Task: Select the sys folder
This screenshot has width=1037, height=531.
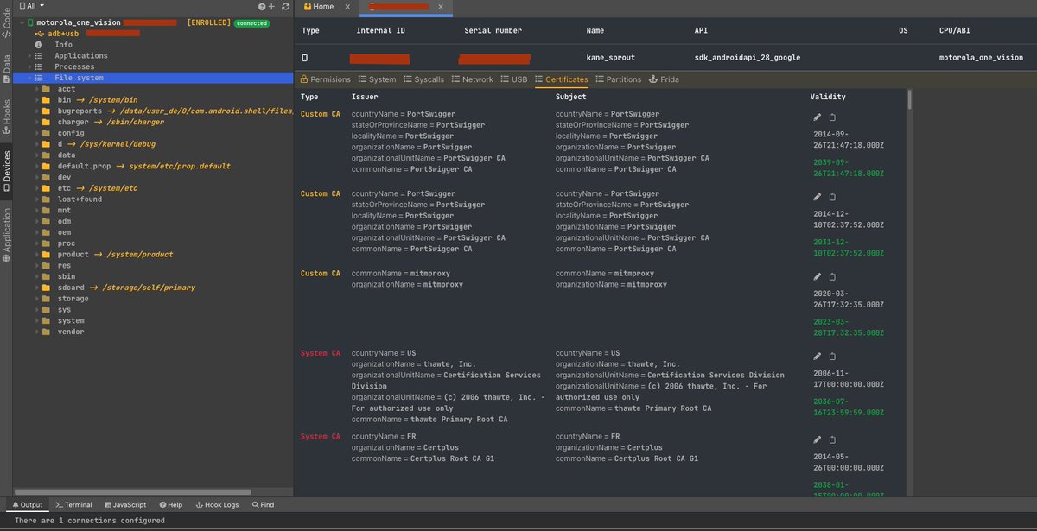Action: tap(65, 309)
